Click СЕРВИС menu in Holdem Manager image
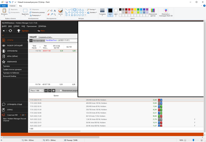 click(16, 26)
